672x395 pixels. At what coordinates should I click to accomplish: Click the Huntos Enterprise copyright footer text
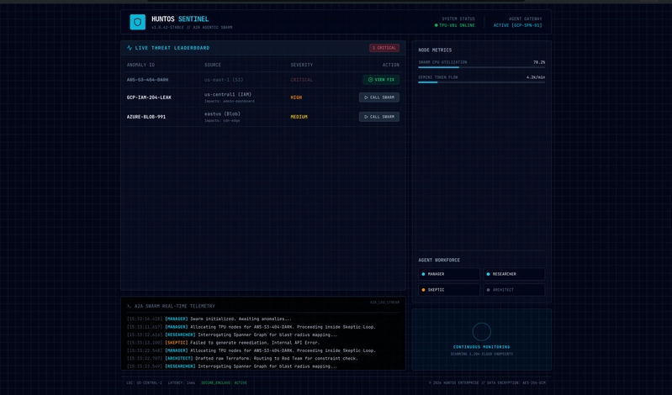pos(487,383)
